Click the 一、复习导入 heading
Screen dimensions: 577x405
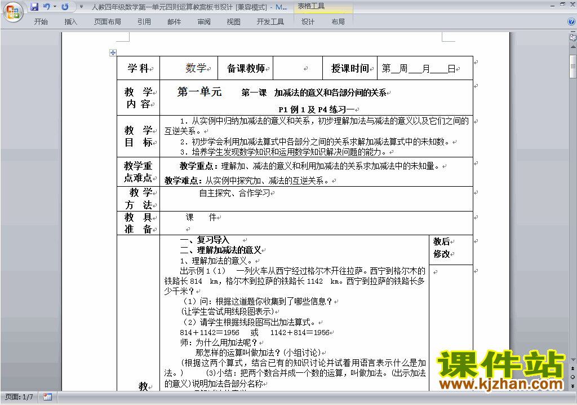(204, 240)
